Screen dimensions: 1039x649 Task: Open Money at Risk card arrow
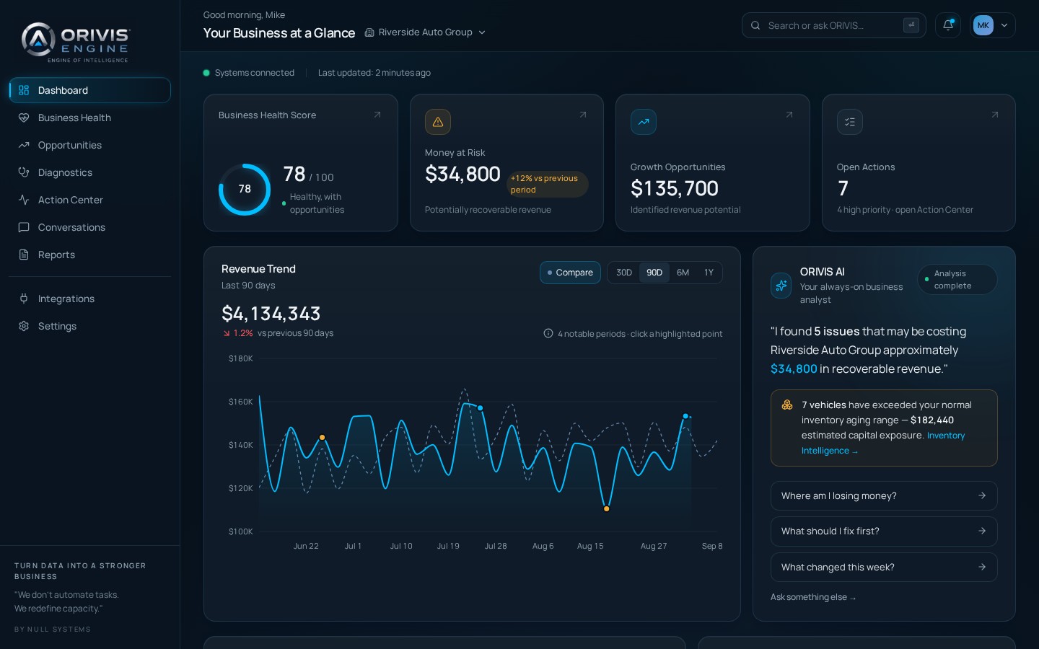pyautogui.click(x=583, y=115)
